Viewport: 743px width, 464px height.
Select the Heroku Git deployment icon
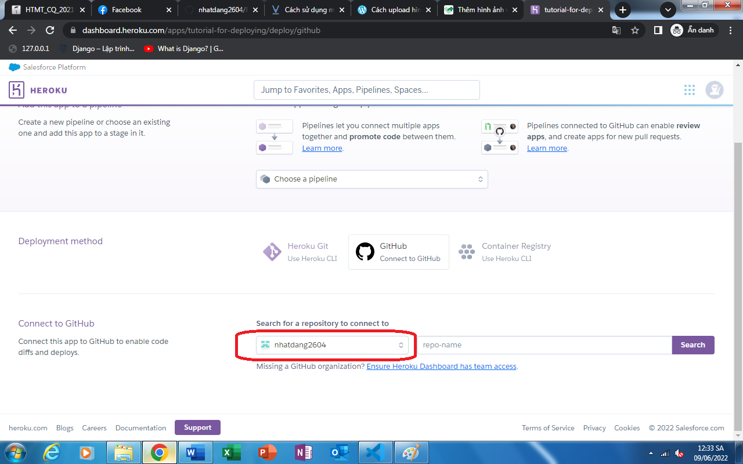(272, 252)
